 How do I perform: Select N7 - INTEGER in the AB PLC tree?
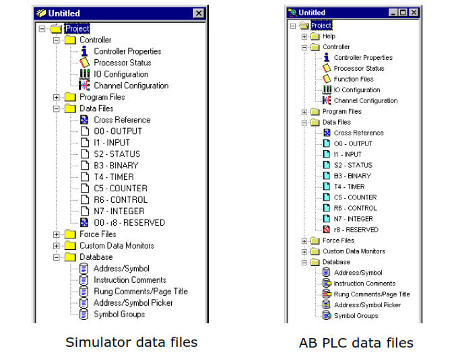click(354, 219)
